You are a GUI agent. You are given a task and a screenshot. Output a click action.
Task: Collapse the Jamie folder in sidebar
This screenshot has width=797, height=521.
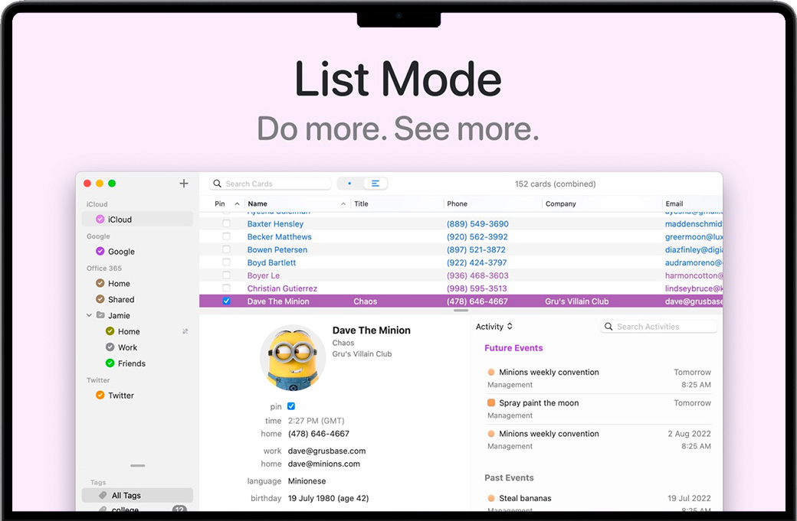(x=89, y=315)
